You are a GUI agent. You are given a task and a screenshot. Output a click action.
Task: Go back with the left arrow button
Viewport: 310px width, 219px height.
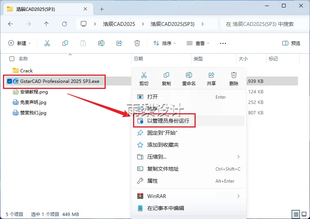tap(10, 24)
